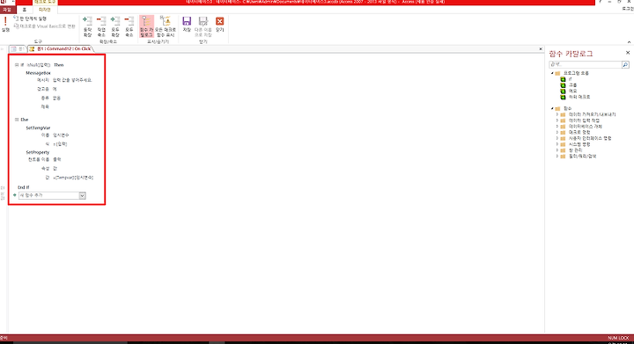Open the File (파일) tab
634x344 pixels.
[x=7, y=10]
